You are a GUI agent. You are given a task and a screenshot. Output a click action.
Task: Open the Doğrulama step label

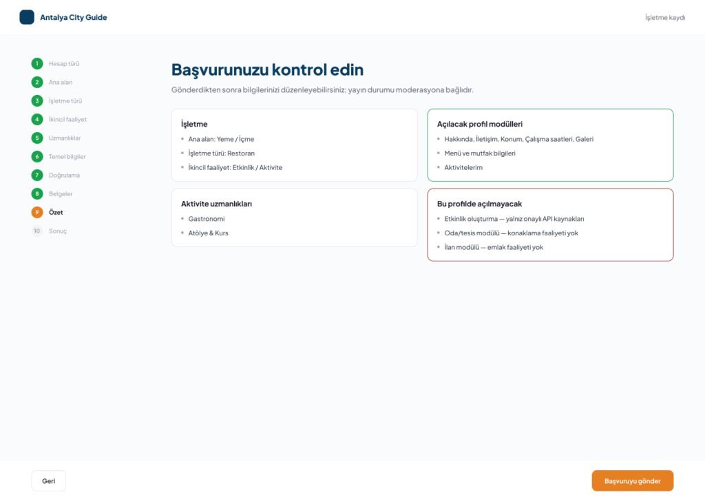point(64,175)
